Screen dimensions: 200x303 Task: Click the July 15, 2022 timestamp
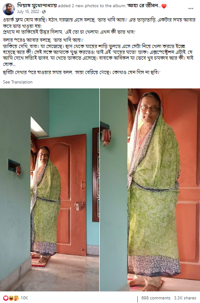click(28, 12)
